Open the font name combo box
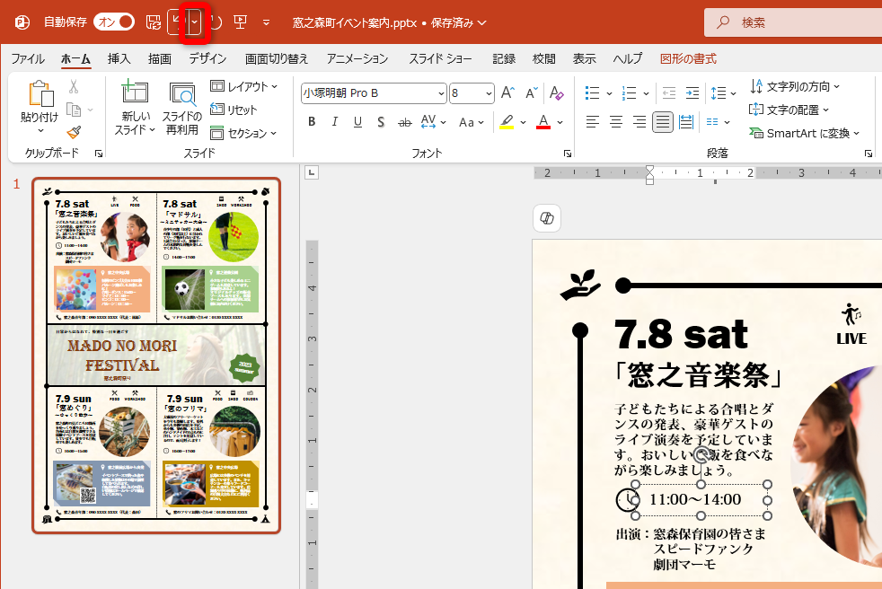The height and width of the screenshot is (589, 882). coord(374,93)
